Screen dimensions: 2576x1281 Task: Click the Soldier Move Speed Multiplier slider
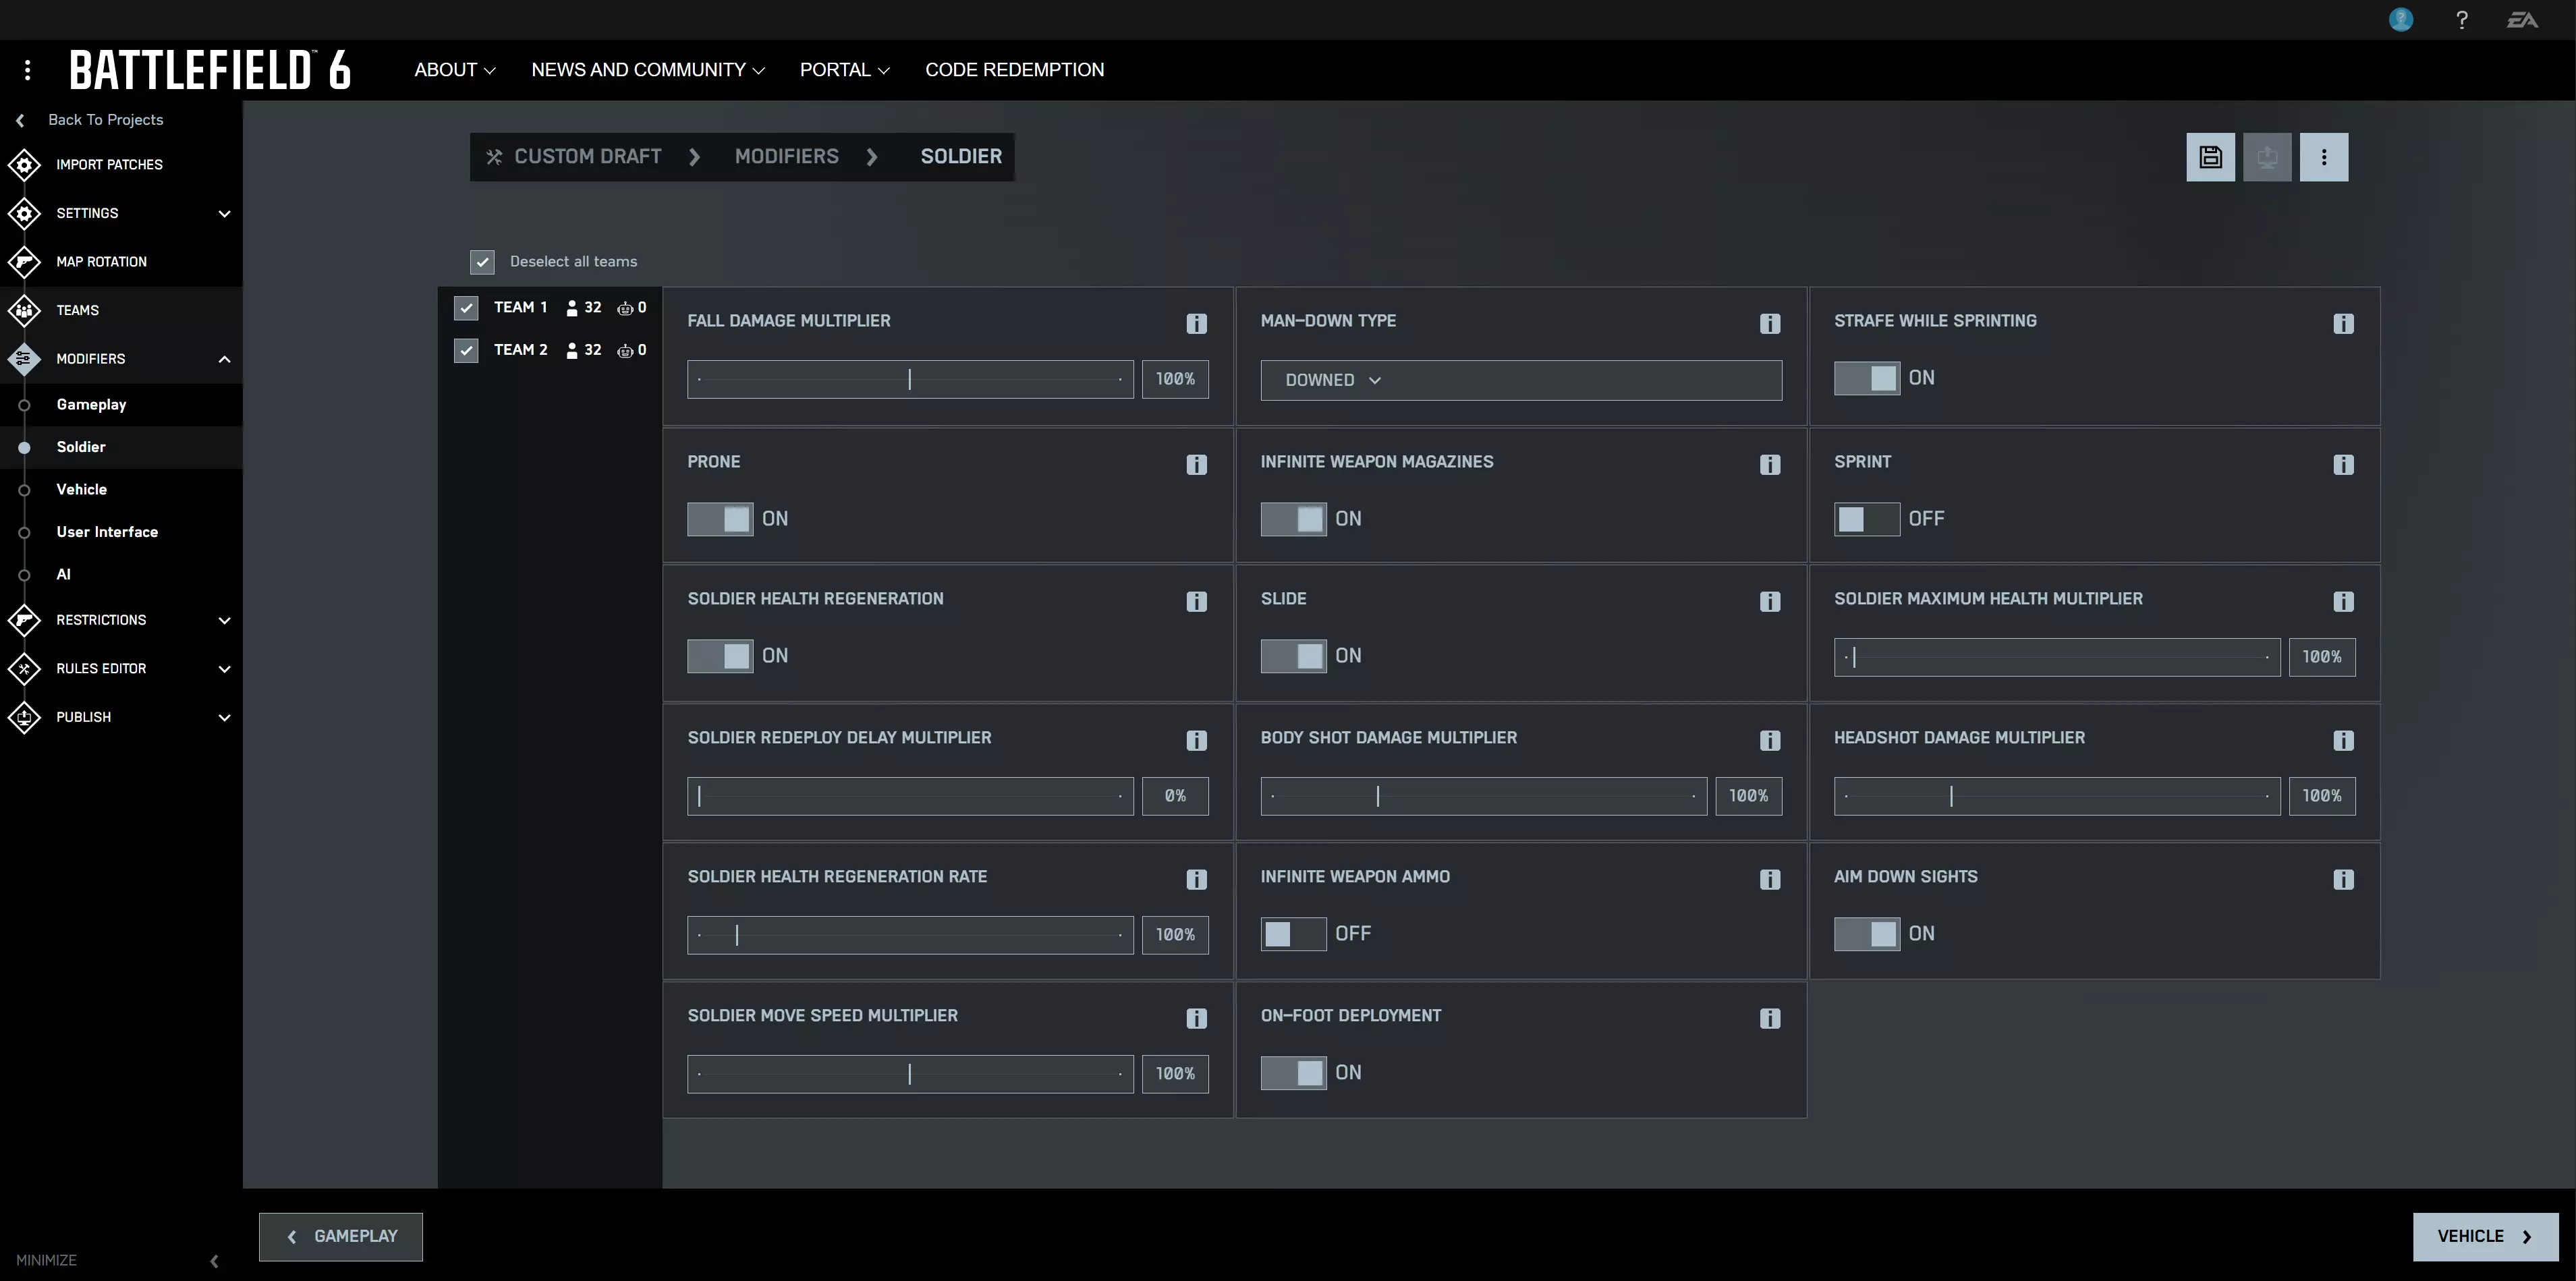pyautogui.click(x=910, y=1074)
